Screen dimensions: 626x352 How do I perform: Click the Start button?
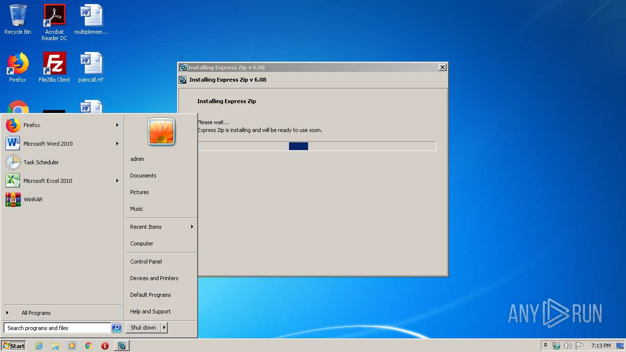pos(14,346)
